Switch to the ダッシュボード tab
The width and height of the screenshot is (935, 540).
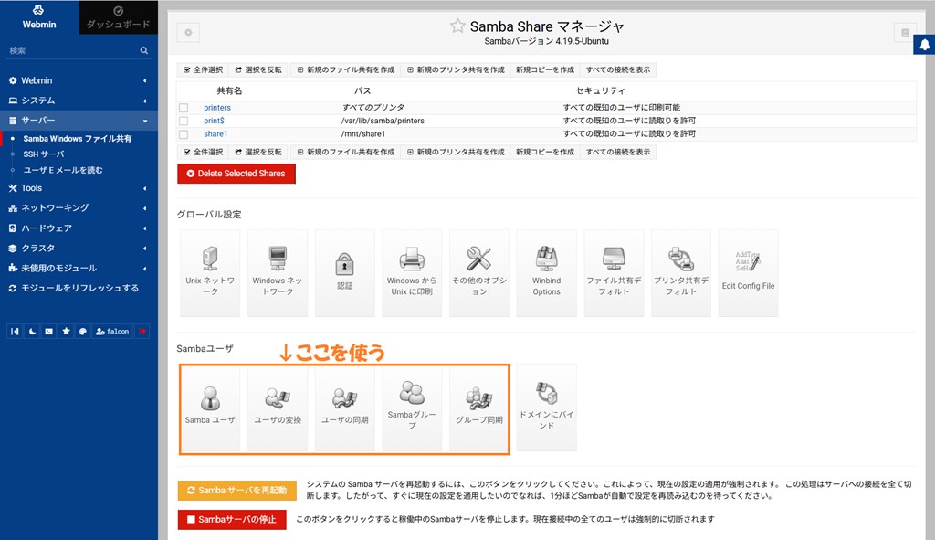(118, 17)
